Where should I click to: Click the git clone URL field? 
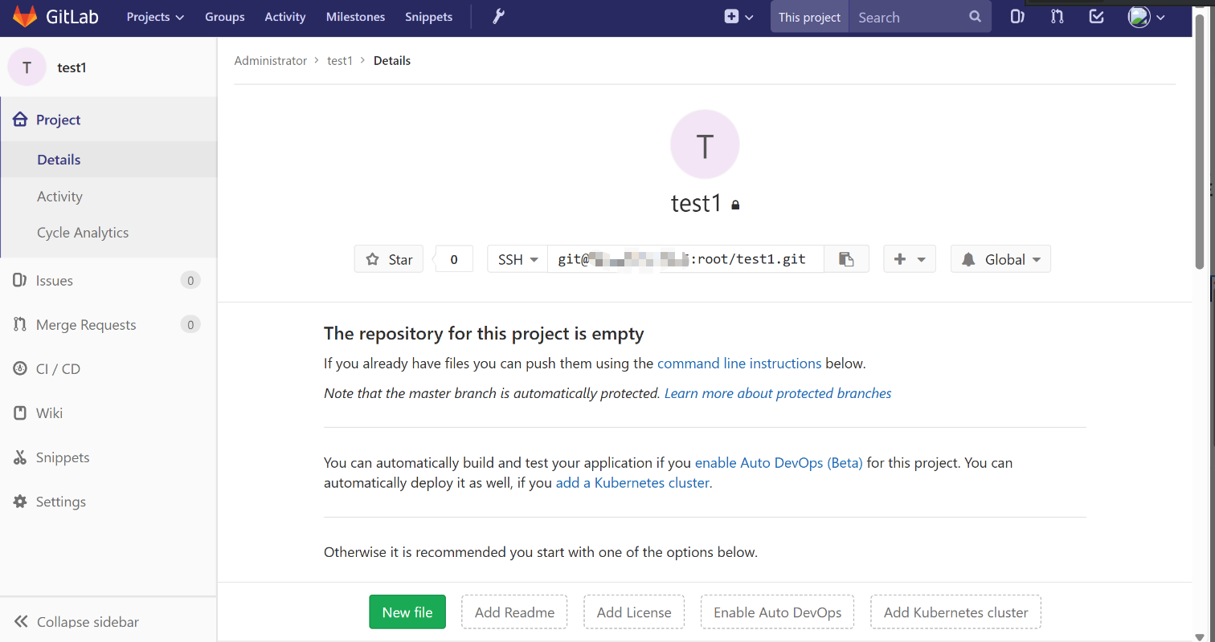coord(685,259)
